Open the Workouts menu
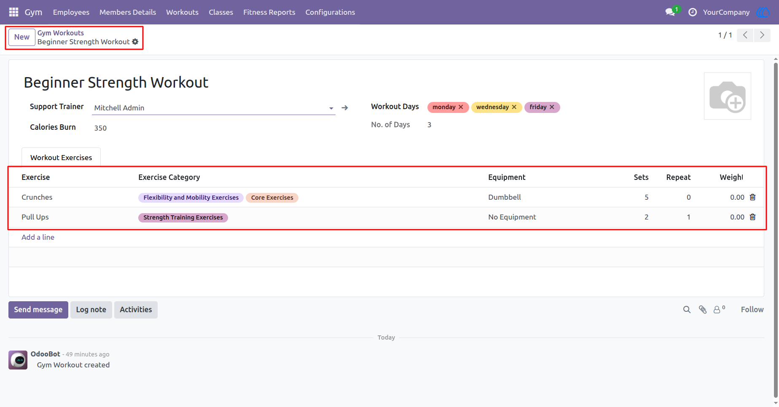779x407 pixels. coord(182,12)
